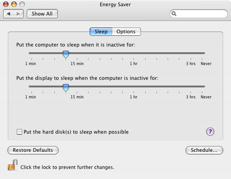Screen dimensions: 231x179
Task: Click the red close window button
Action: 6,4
